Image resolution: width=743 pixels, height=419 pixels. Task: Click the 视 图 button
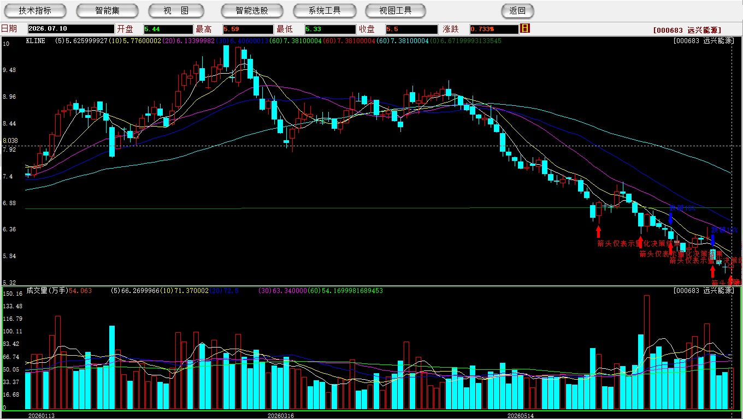click(176, 10)
